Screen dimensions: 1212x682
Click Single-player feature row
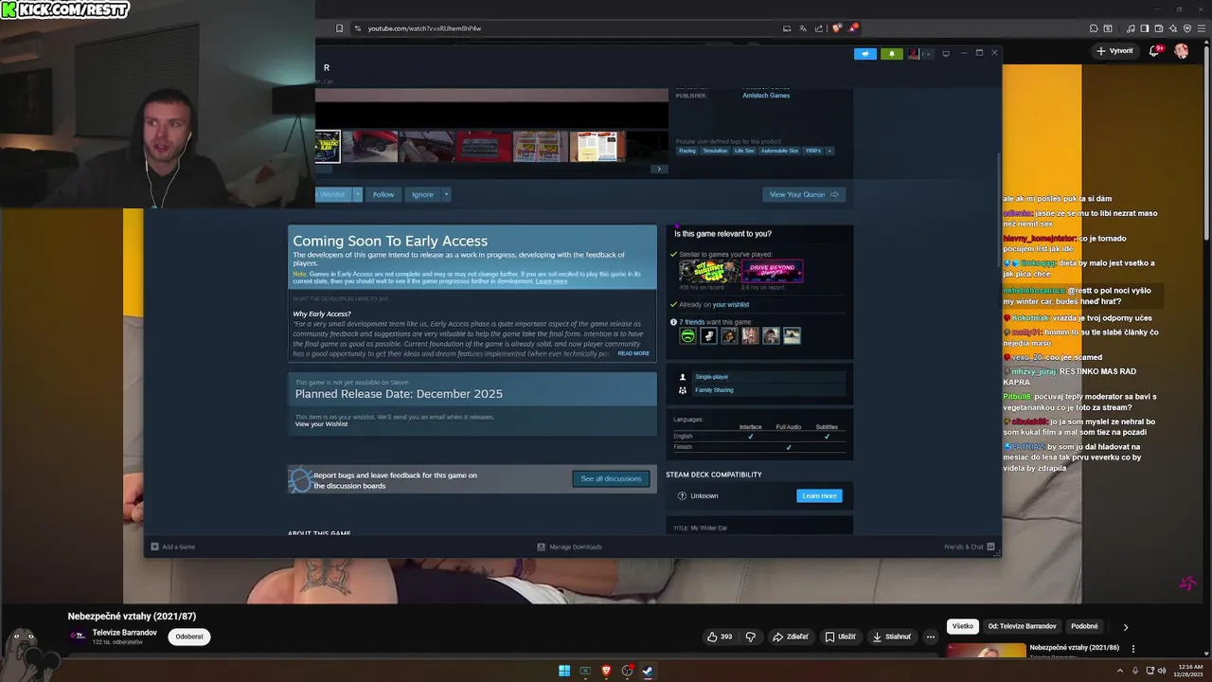760,377
